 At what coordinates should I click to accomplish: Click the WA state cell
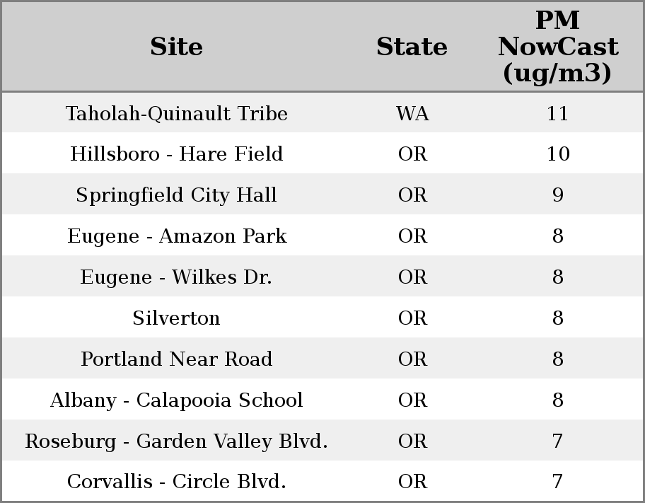(412, 113)
